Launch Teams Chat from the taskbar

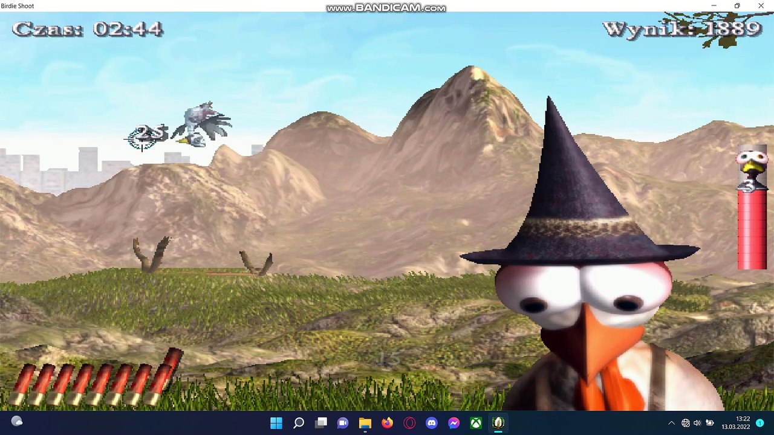(x=343, y=423)
